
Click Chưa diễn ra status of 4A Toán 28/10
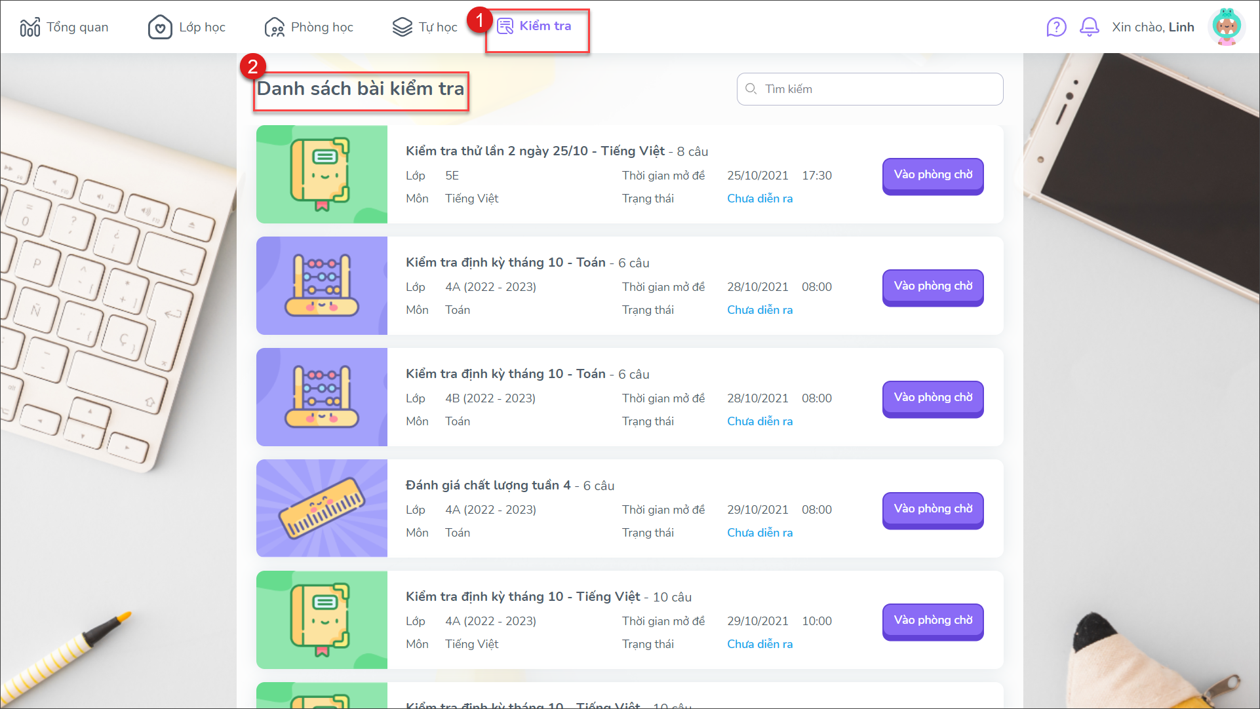(x=759, y=310)
